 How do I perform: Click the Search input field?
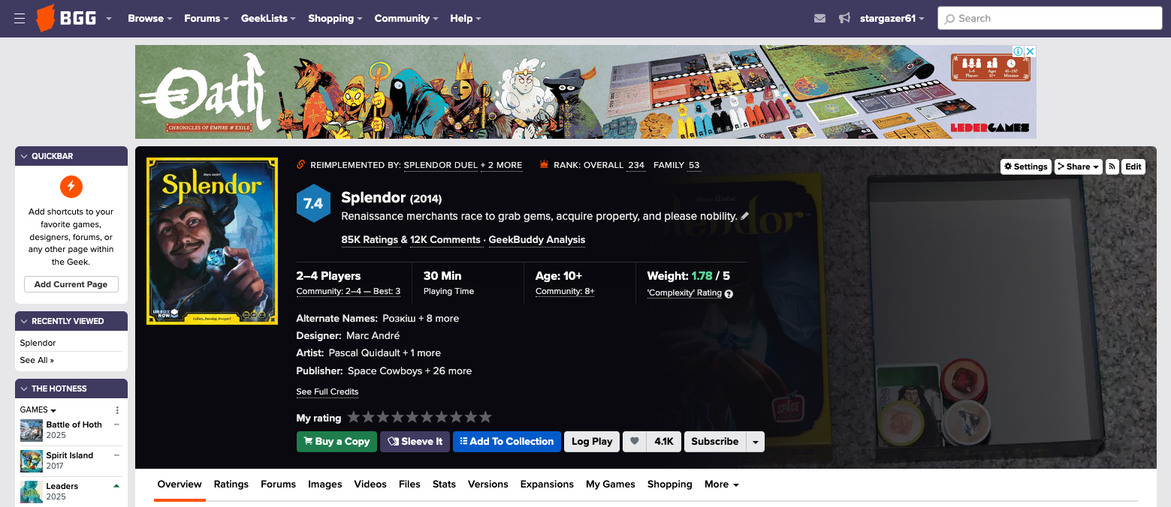(1050, 18)
